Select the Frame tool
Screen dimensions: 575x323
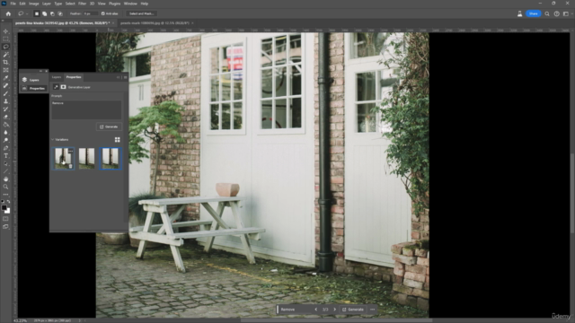click(5, 70)
